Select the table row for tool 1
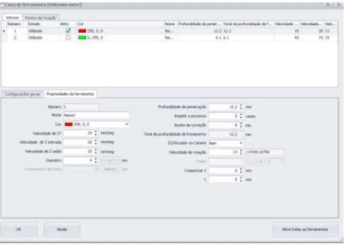The image size is (344, 245). 169,31
